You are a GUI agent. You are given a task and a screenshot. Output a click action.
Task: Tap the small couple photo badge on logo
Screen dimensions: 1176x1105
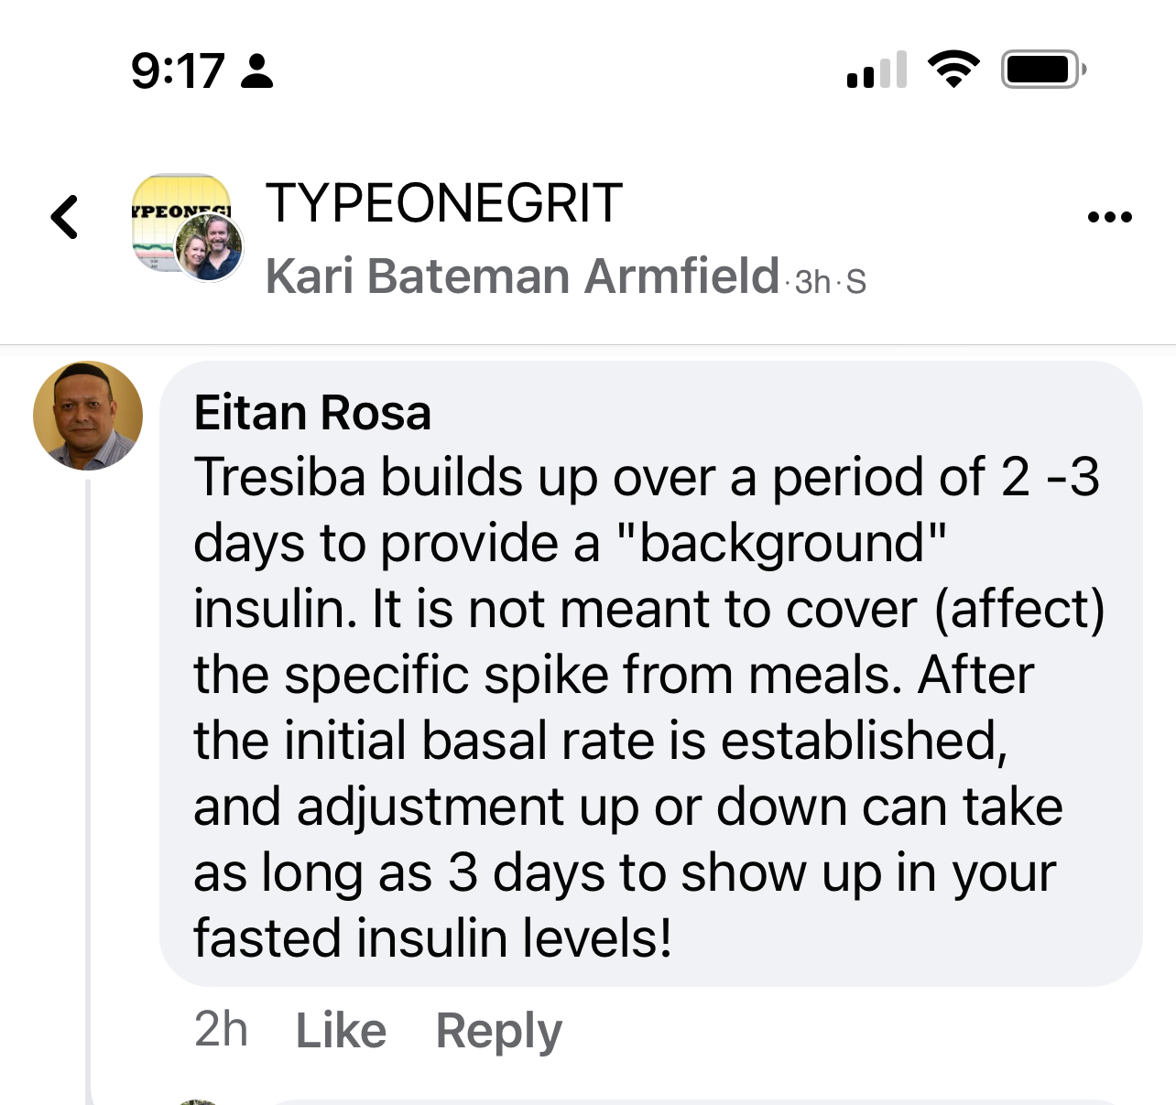210,248
